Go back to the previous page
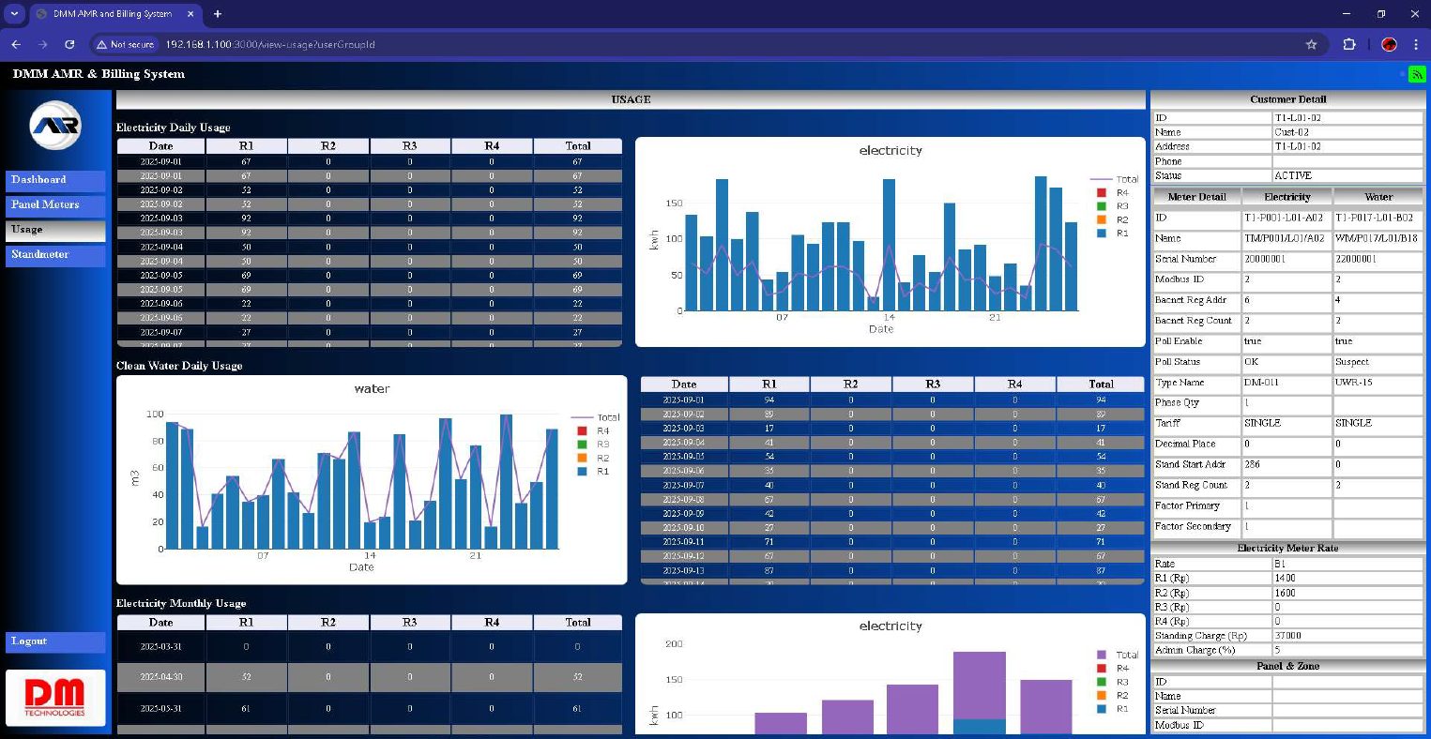 16,44
